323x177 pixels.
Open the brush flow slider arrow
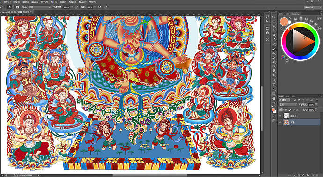95,7
